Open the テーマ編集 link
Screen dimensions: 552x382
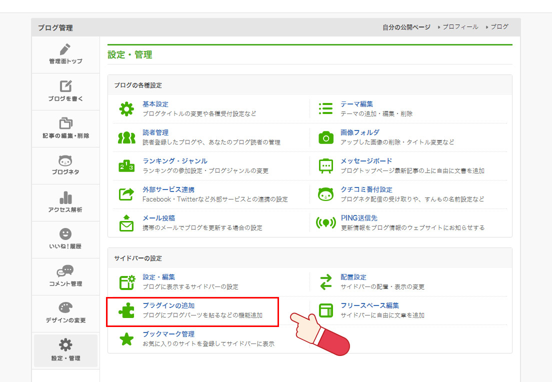pos(356,104)
